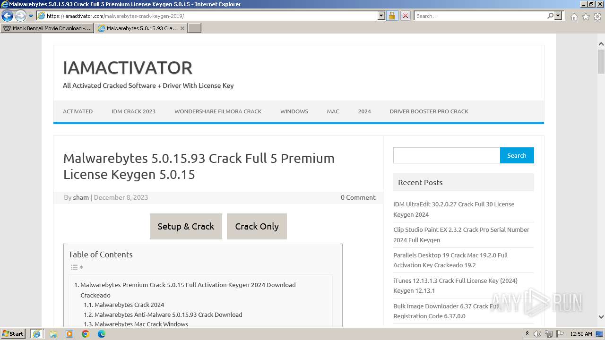Open the recent pages dropdown arrow
Image resolution: width=605 pixels, height=340 pixels.
point(31,16)
